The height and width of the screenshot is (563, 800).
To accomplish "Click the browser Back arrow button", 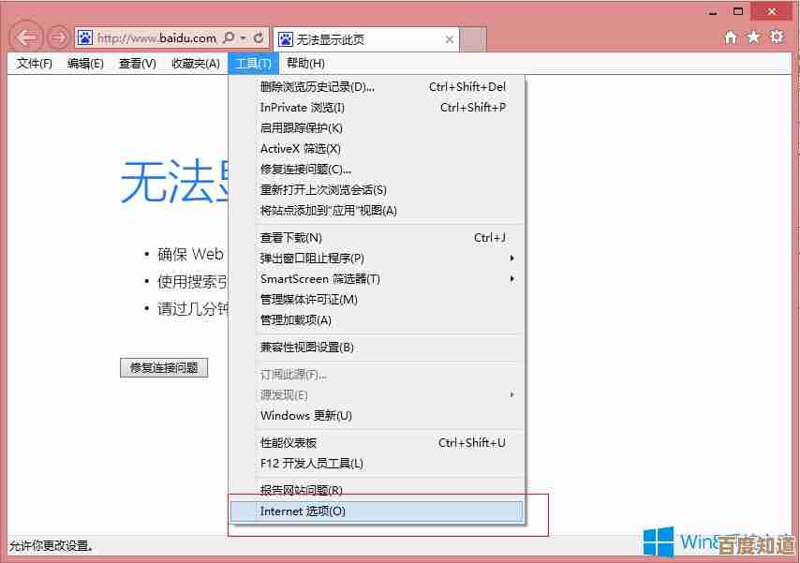I will (x=27, y=38).
